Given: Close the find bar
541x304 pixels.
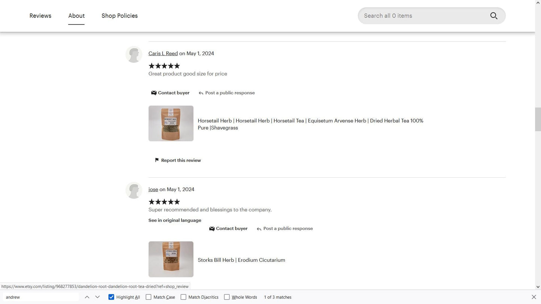Looking at the screenshot, I should (x=534, y=297).
